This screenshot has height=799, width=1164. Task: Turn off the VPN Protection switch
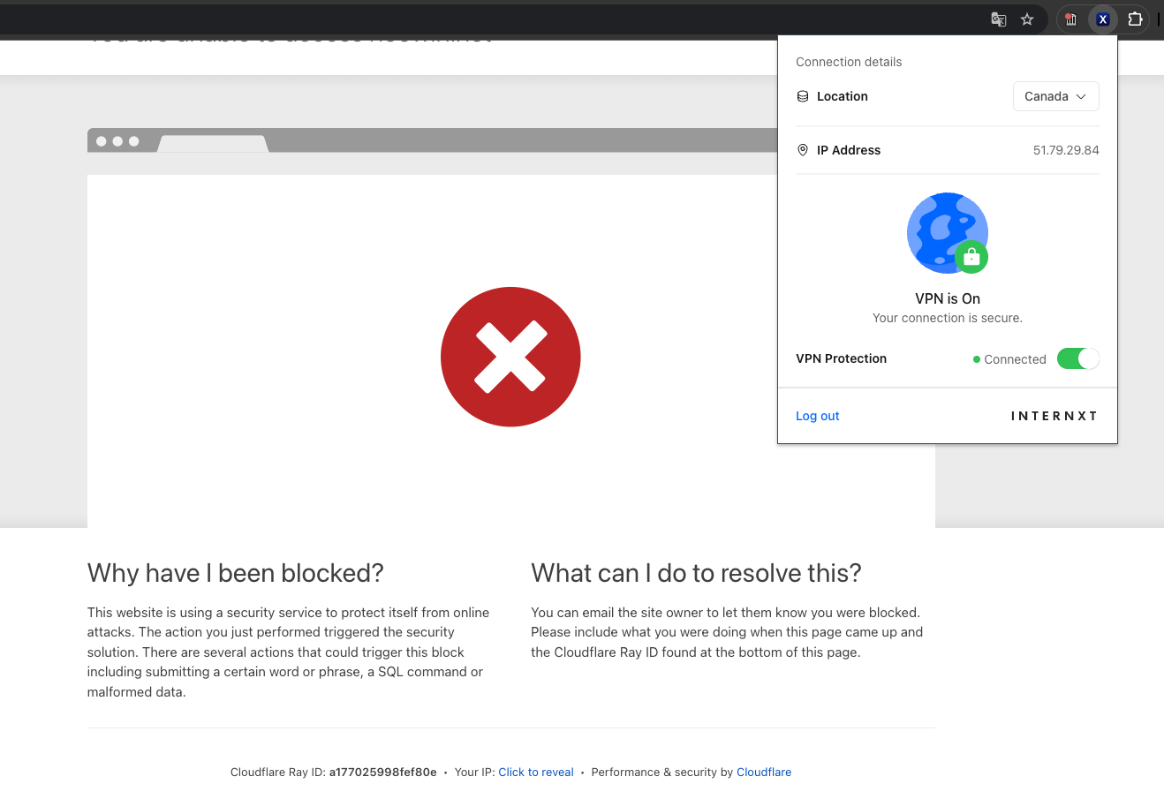[1078, 358]
